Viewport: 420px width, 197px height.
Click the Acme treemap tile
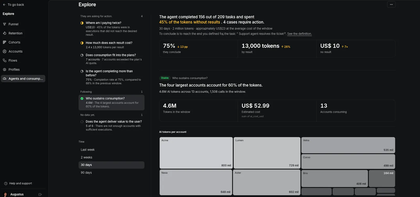coord(196,153)
